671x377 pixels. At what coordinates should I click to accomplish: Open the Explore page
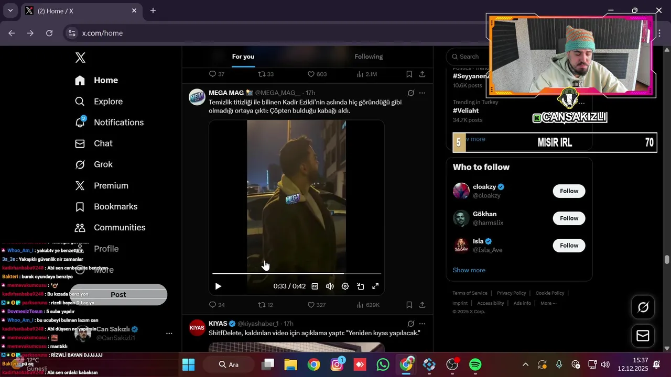click(x=99, y=102)
